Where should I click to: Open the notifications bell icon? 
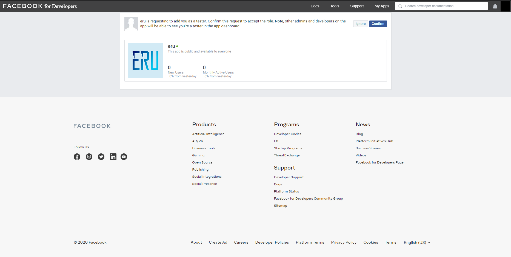click(x=495, y=6)
